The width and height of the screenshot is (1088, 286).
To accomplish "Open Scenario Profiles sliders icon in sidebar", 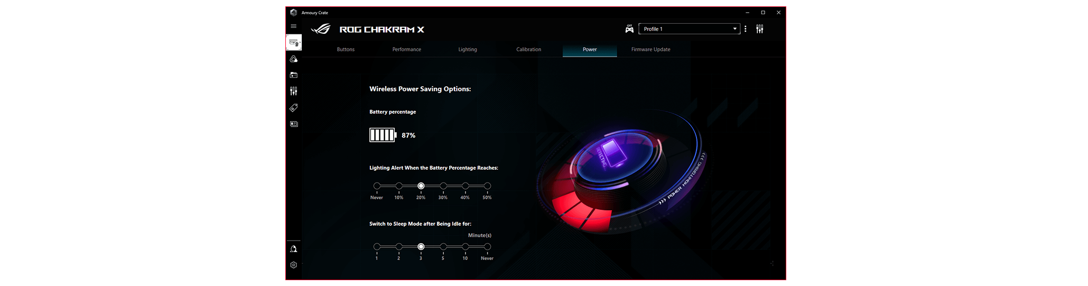I will coord(294,91).
